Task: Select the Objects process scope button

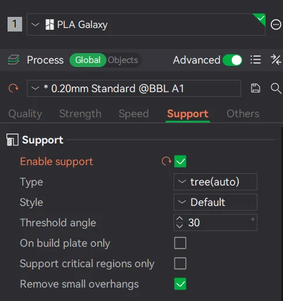Action: pyautogui.click(x=123, y=60)
